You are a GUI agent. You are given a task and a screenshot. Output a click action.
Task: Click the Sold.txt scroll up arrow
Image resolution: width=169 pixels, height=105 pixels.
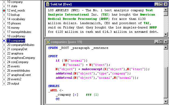point(166,10)
